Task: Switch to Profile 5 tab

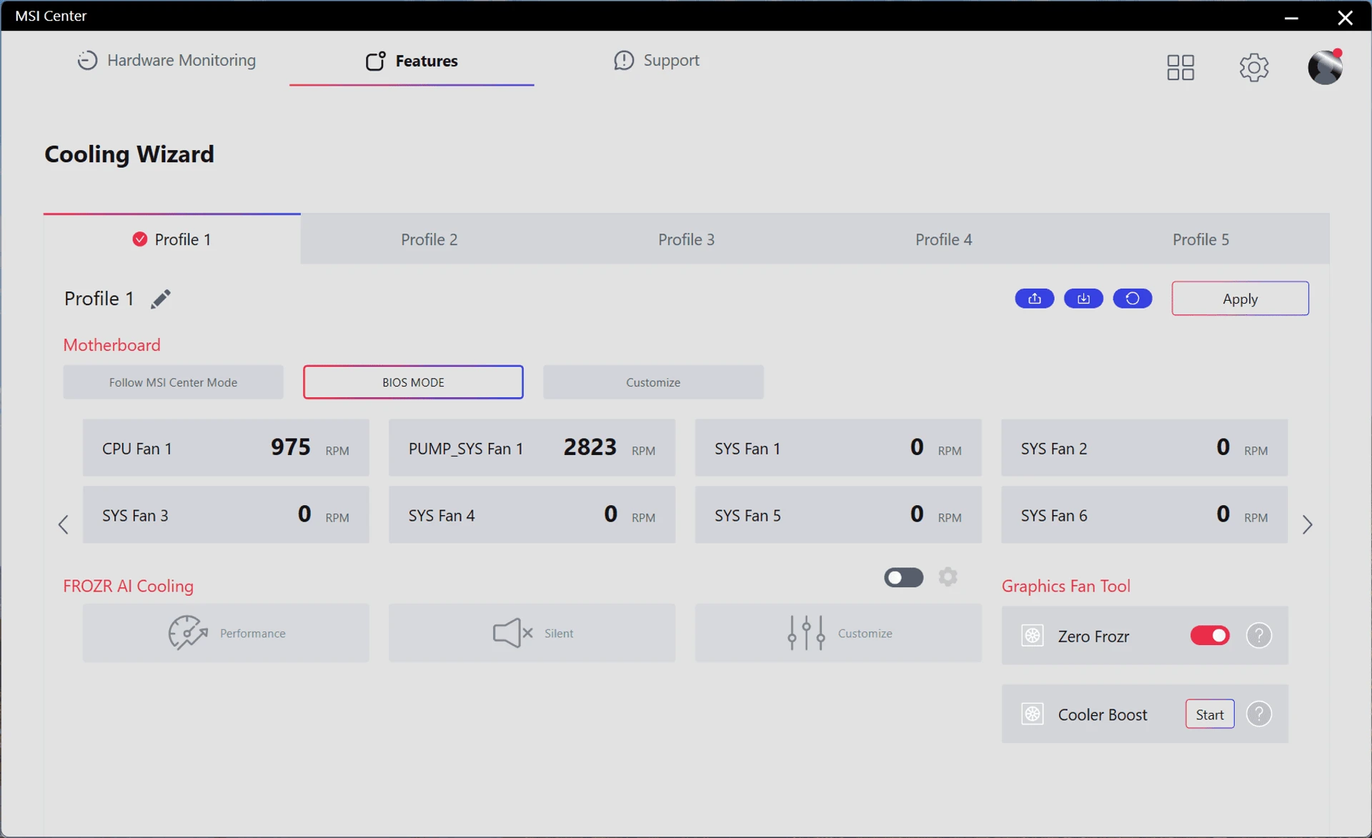Action: pos(1200,239)
